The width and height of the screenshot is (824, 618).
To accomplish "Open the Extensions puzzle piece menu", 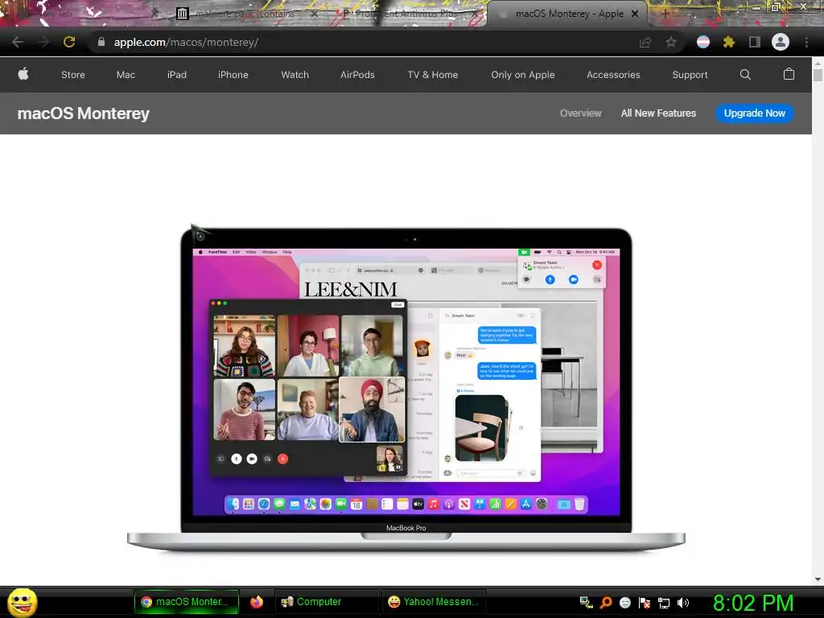I will (x=729, y=42).
